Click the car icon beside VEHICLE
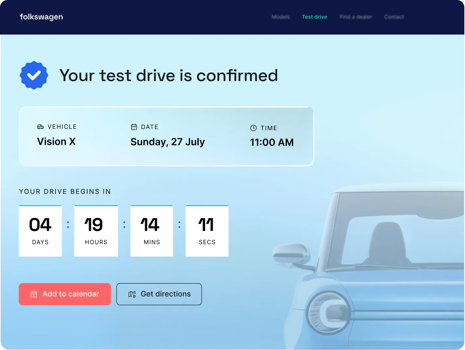465x350 pixels. pyautogui.click(x=40, y=127)
